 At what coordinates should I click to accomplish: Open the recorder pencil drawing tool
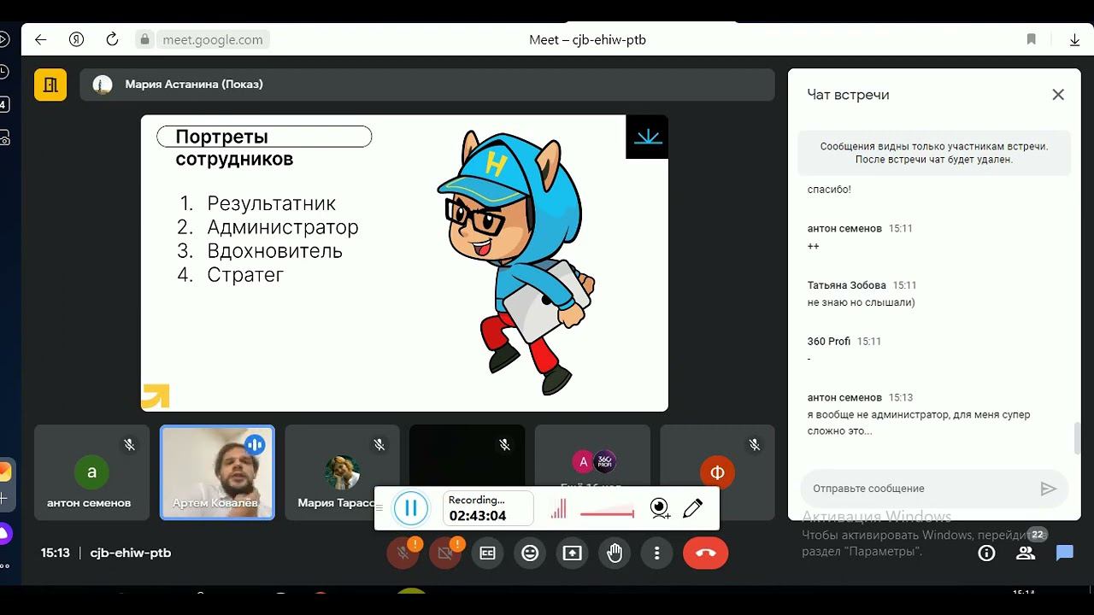pyautogui.click(x=693, y=508)
